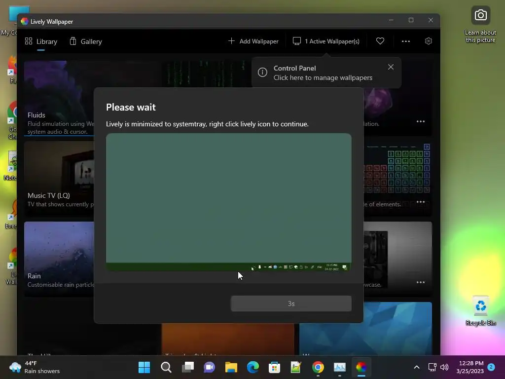Image resolution: width=505 pixels, height=379 pixels.
Task: Open the chart monitor app in taskbar
Action: pos(339,367)
